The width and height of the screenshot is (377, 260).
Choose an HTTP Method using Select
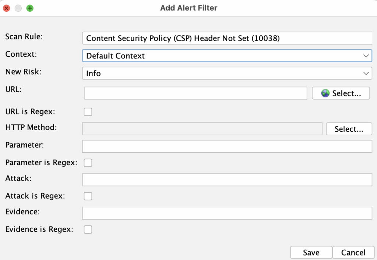click(349, 129)
